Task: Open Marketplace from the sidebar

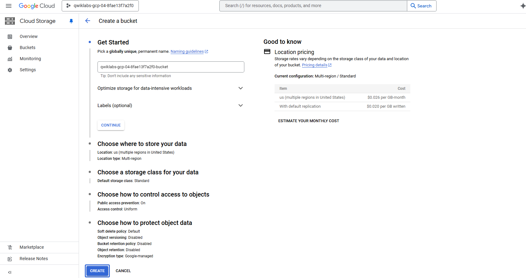Action: pos(39,247)
